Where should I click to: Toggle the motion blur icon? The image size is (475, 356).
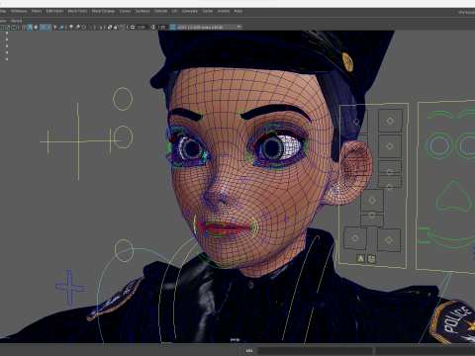77,27
